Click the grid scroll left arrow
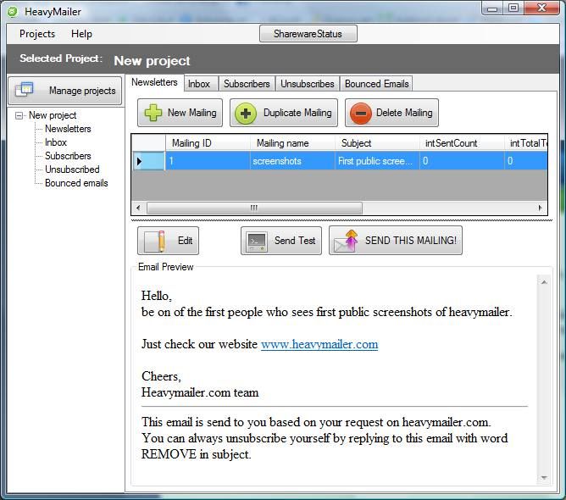This screenshot has height=500, width=566. [x=138, y=208]
